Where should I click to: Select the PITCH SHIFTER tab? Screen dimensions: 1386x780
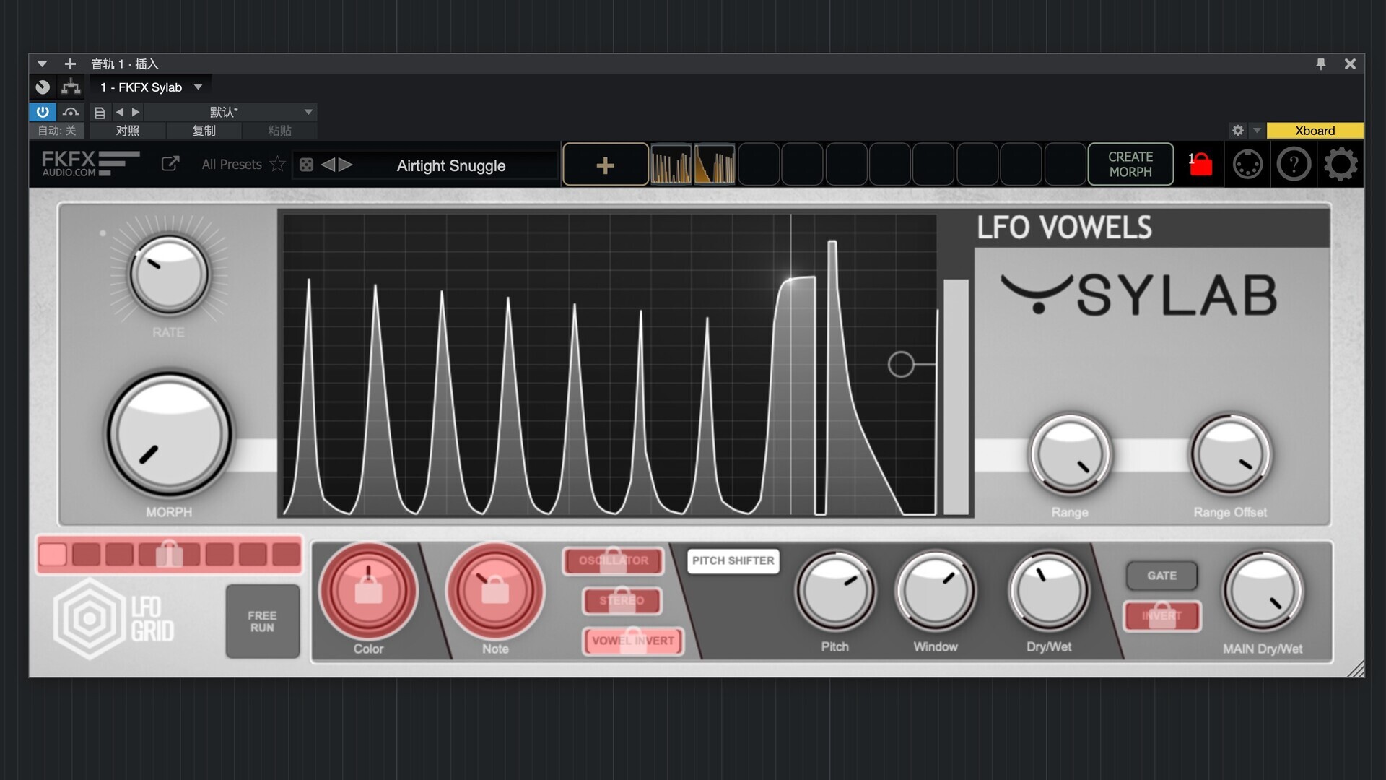pyautogui.click(x=733, y=560)
